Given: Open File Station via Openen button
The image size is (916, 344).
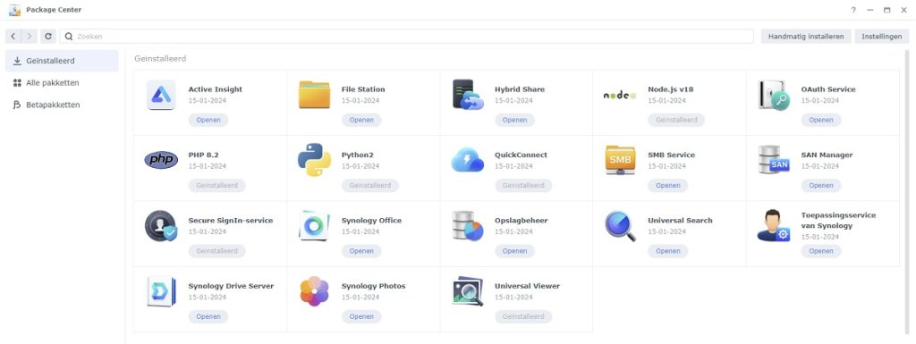Looking at the screenshot, I should click(361, 120).
